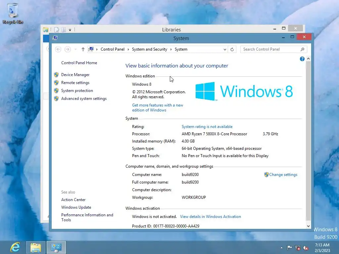The width and height of the screenshot is (339, 254).
Task: Open Advanced system settings
Action: (x=84, y=99)
